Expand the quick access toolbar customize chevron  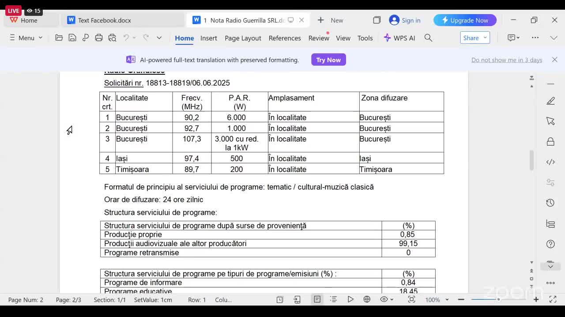(159, 38)
